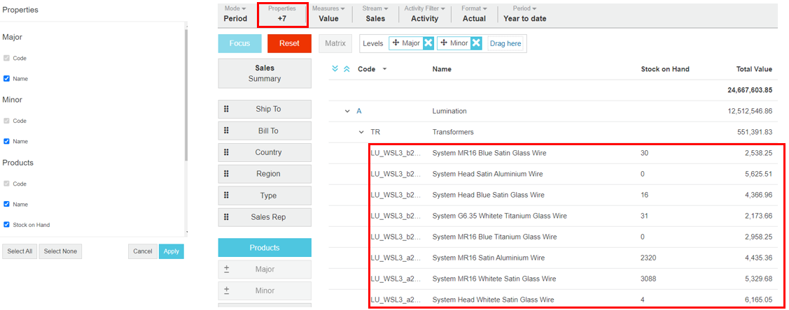Toggle the Major Name checkbox
Image resolution: width=789 pixels, height=310 pixels.
point(7,79)
